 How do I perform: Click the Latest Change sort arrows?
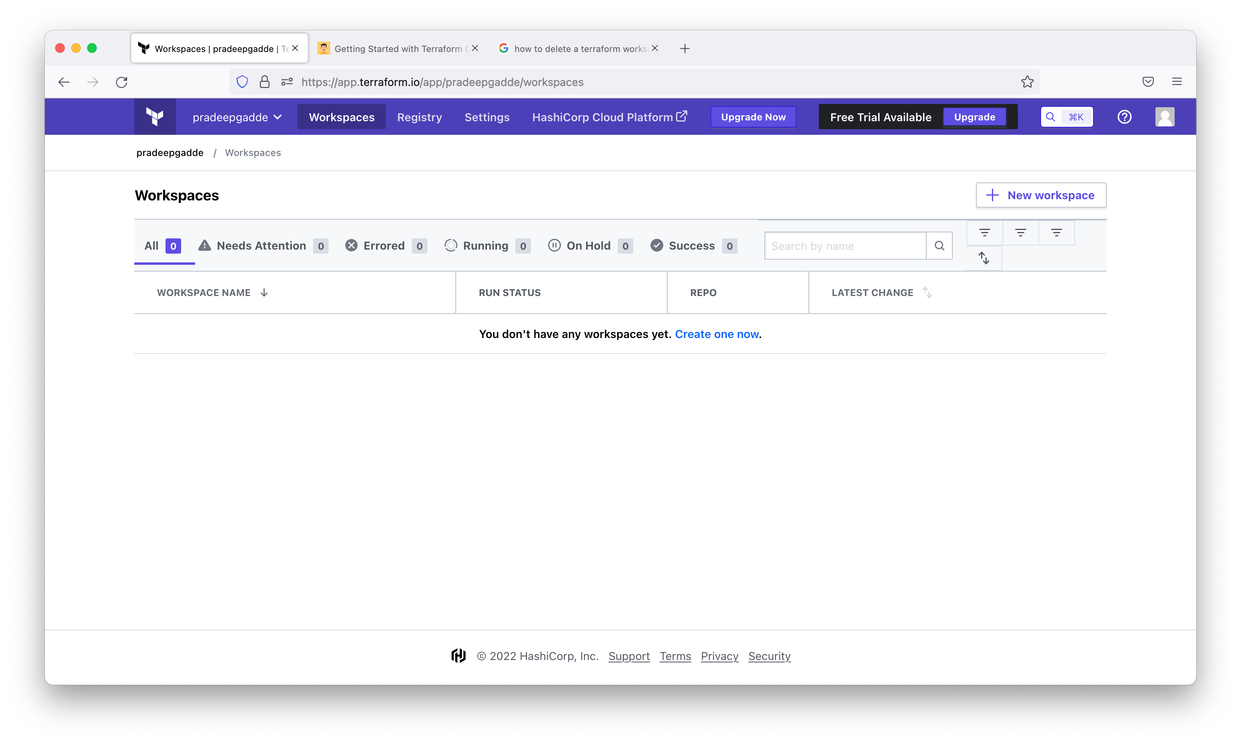point(927,292)
